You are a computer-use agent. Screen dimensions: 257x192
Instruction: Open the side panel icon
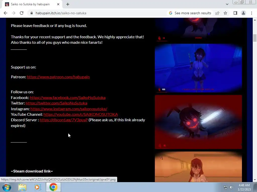(235, 13)
